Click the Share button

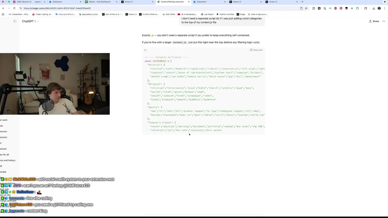374,21
